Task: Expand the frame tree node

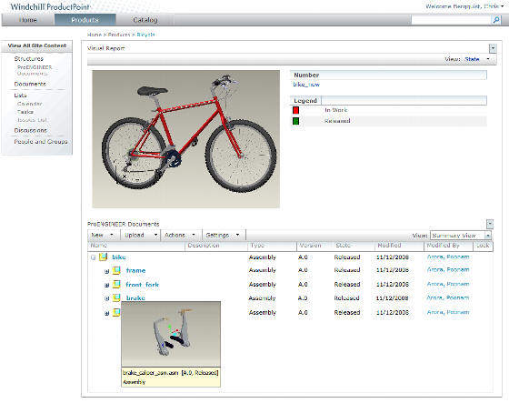Action: click(x=106, y=271)
